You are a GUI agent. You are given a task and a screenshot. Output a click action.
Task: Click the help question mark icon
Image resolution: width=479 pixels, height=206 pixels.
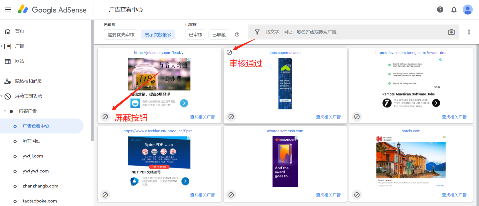[440, 9]
